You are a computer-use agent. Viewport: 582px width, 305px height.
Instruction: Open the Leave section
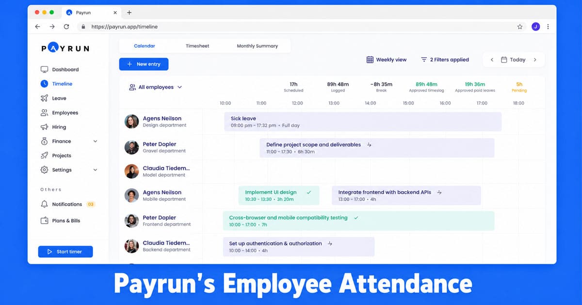[x=59, y=98]
